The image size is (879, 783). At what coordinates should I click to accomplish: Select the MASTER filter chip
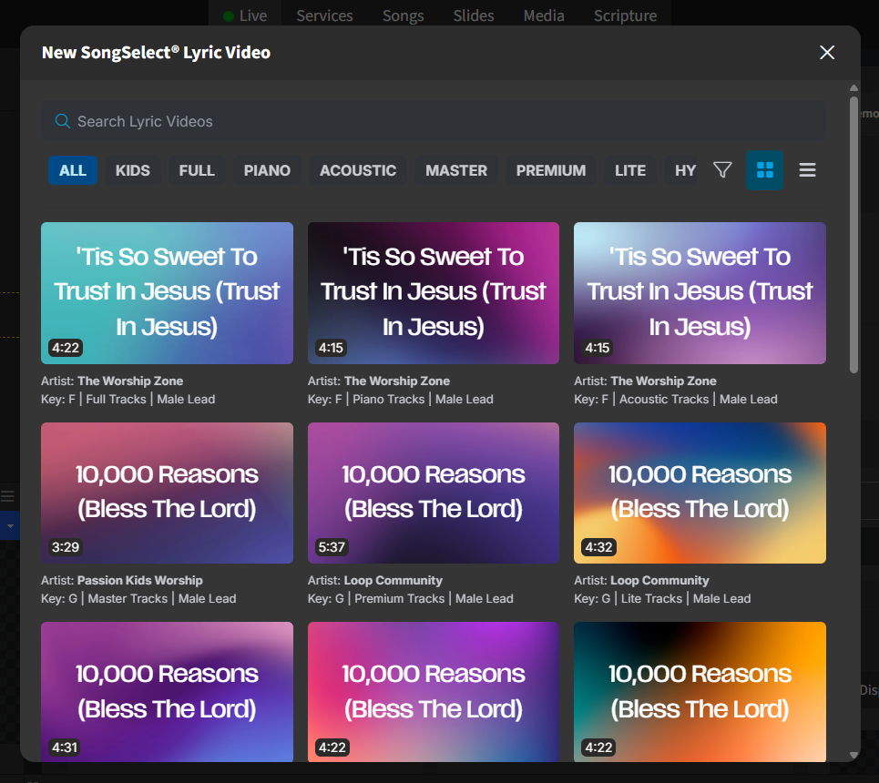(x=456, y=170)
